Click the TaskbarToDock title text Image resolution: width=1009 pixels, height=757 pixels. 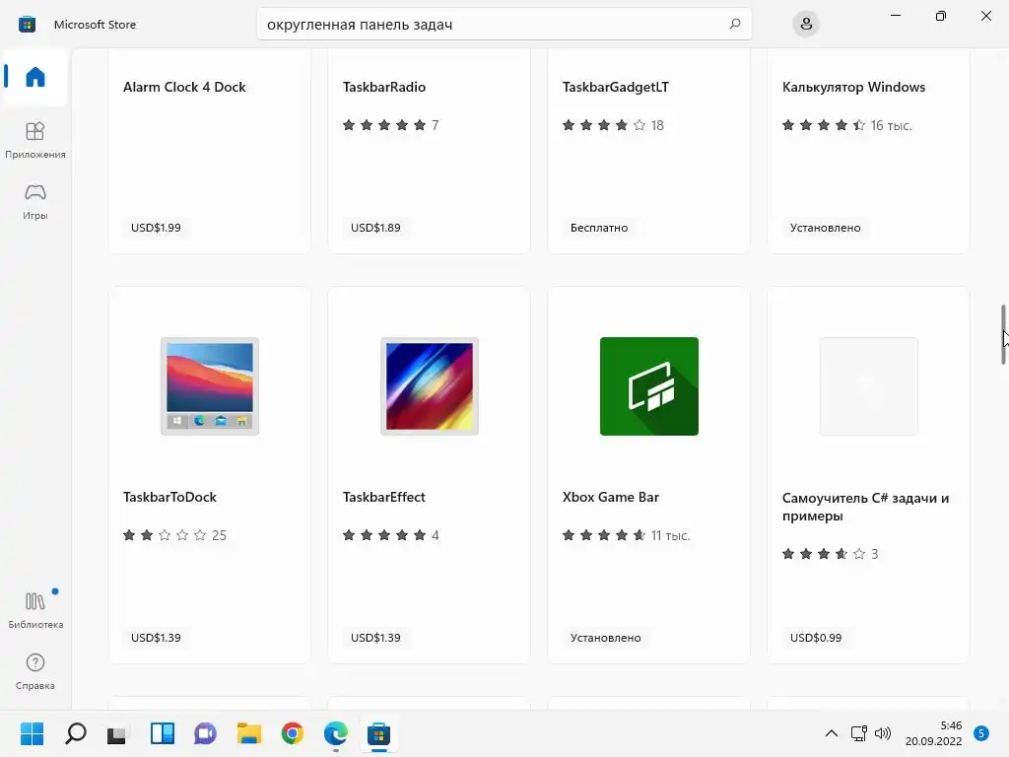pyautogui.click(x=169, y=497)
